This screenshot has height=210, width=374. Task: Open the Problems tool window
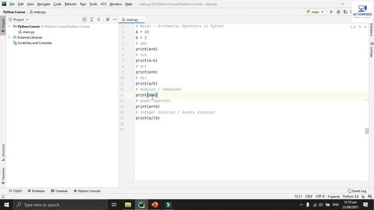36,191
